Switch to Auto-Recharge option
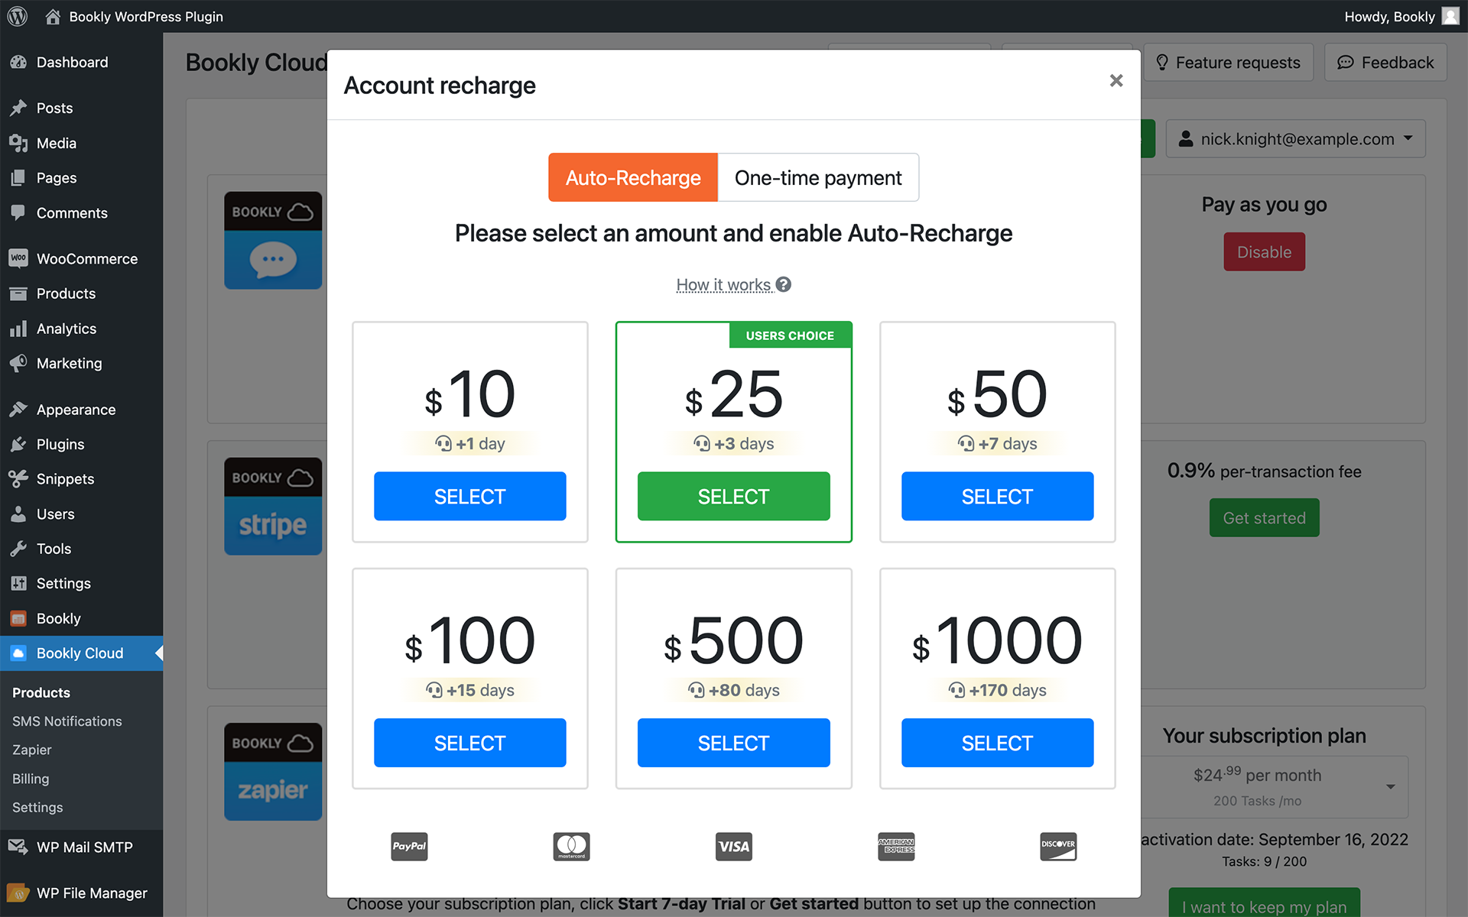This screenshot has width=1468, height=917. pyautogui.click(x=633, y=177)
